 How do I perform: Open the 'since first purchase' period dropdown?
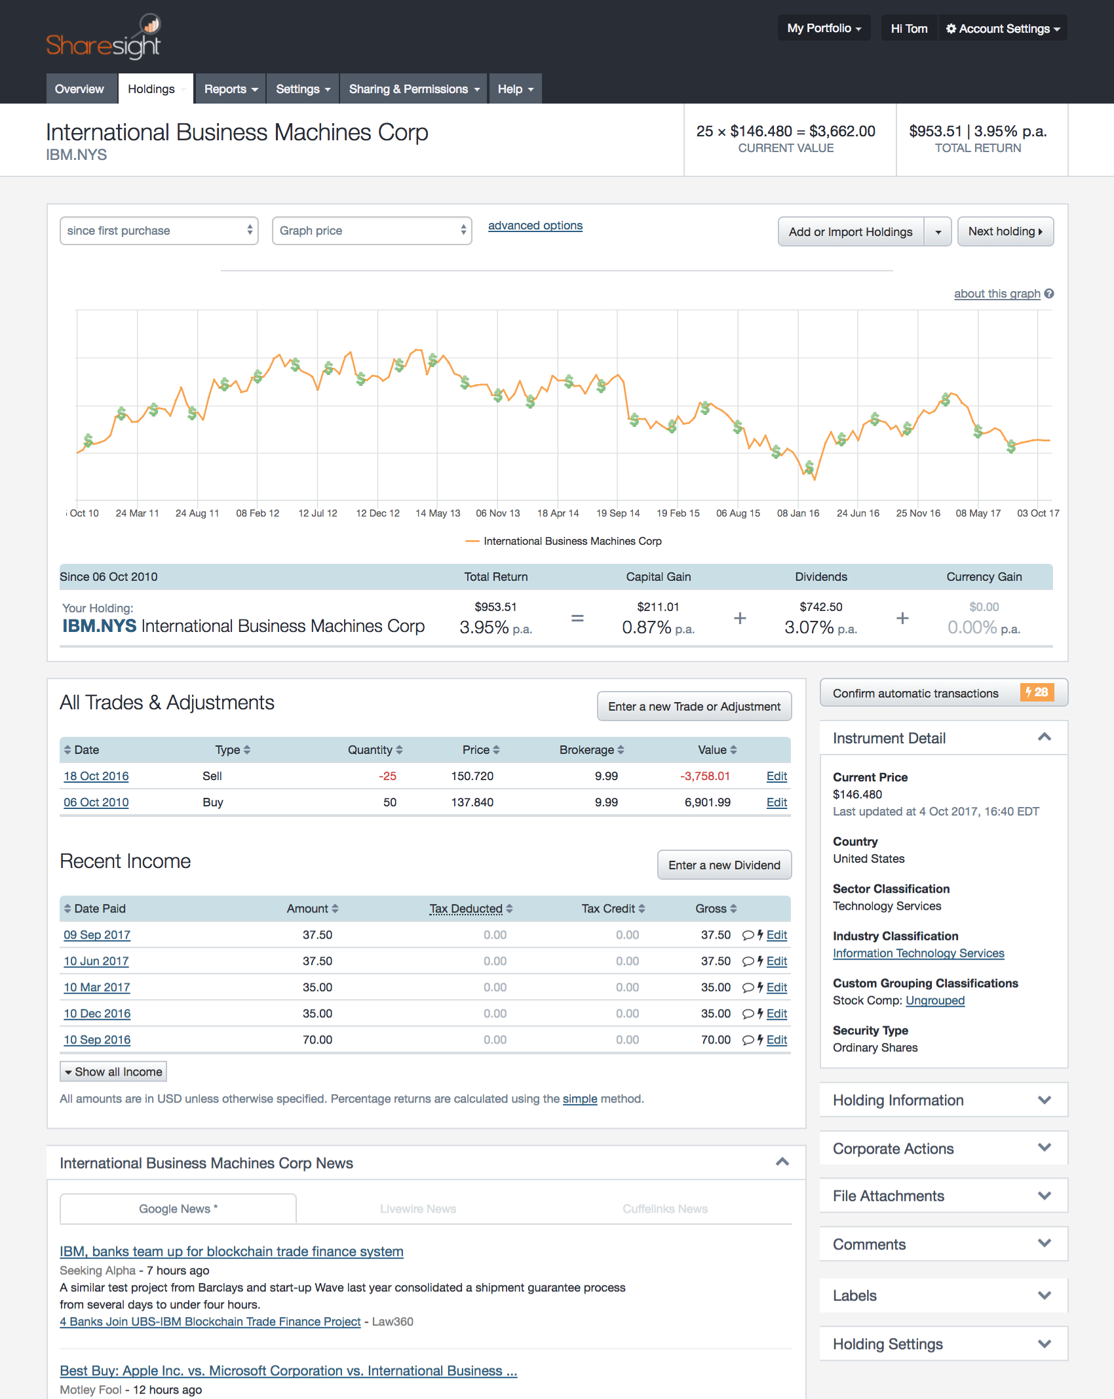point(159,231)
